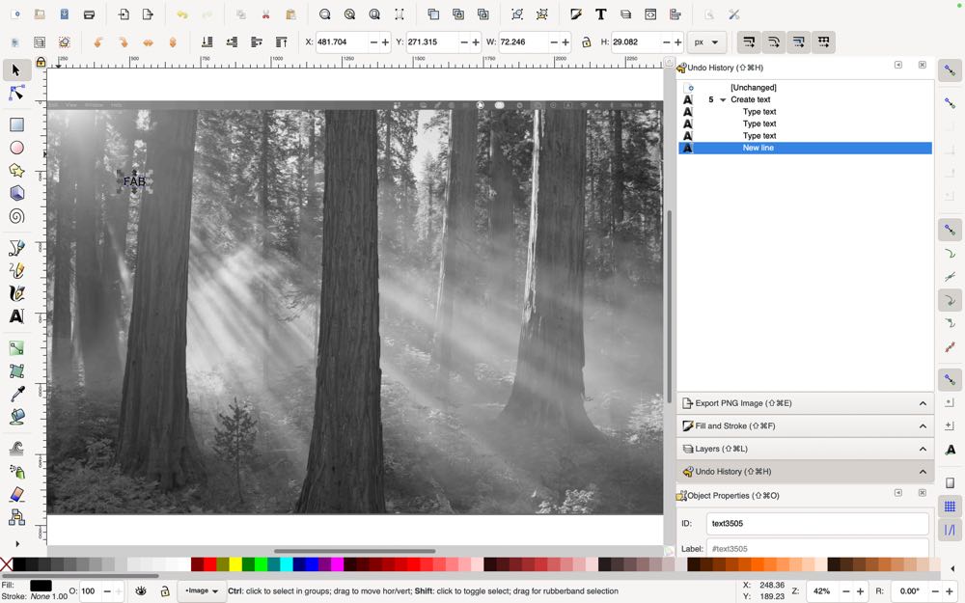Collapse Undo History panel chevron
Viewport: 965px width, 603px height.
click(923, 472)
